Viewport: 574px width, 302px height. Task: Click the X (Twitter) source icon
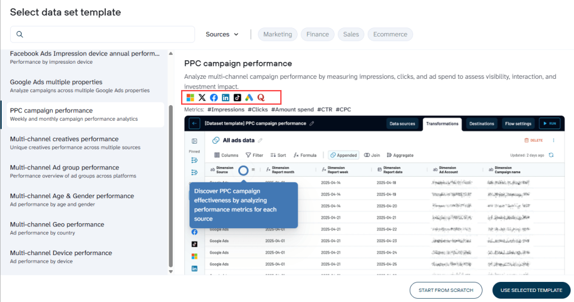(202, 98)
